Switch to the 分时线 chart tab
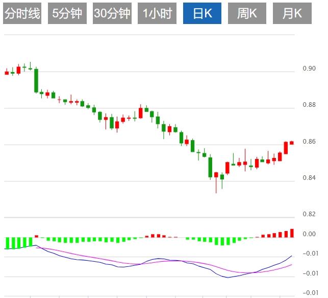The height and width of the screenshot is (298, 328). click(22, 13)
